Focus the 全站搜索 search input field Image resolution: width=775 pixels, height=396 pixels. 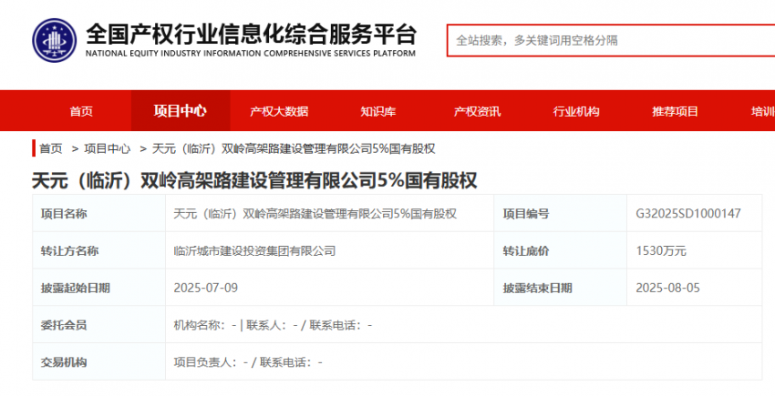click(x=611, y=40)
